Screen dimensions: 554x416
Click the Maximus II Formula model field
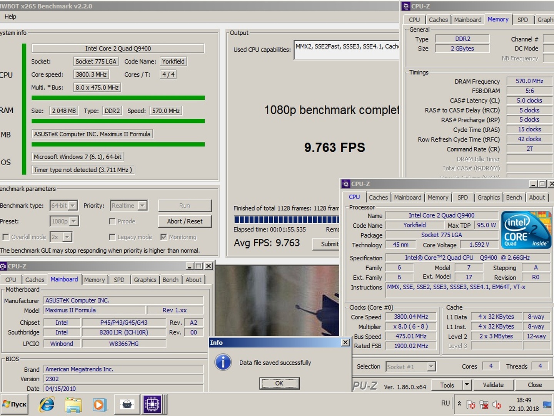[95, 310]
